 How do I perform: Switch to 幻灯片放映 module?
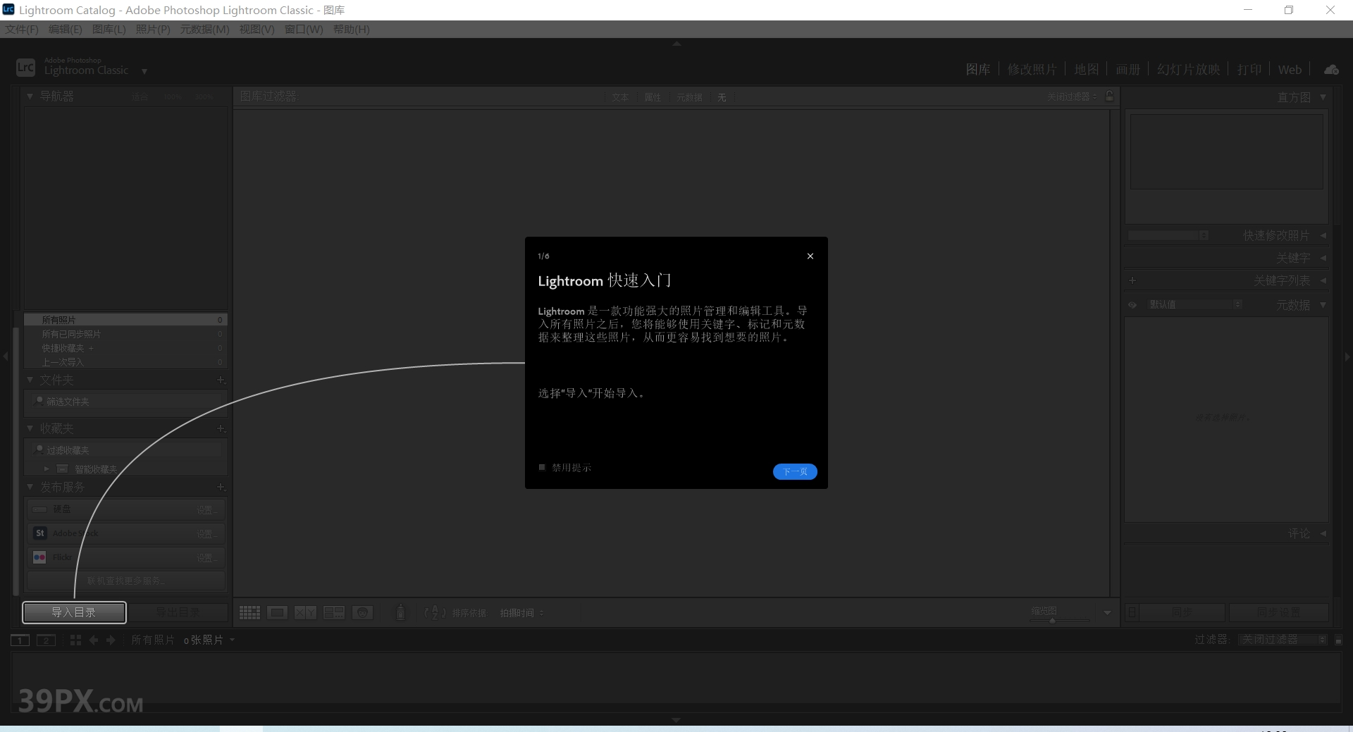click(1188, 69)
